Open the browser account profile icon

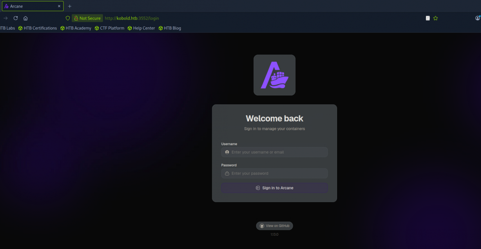477,18
